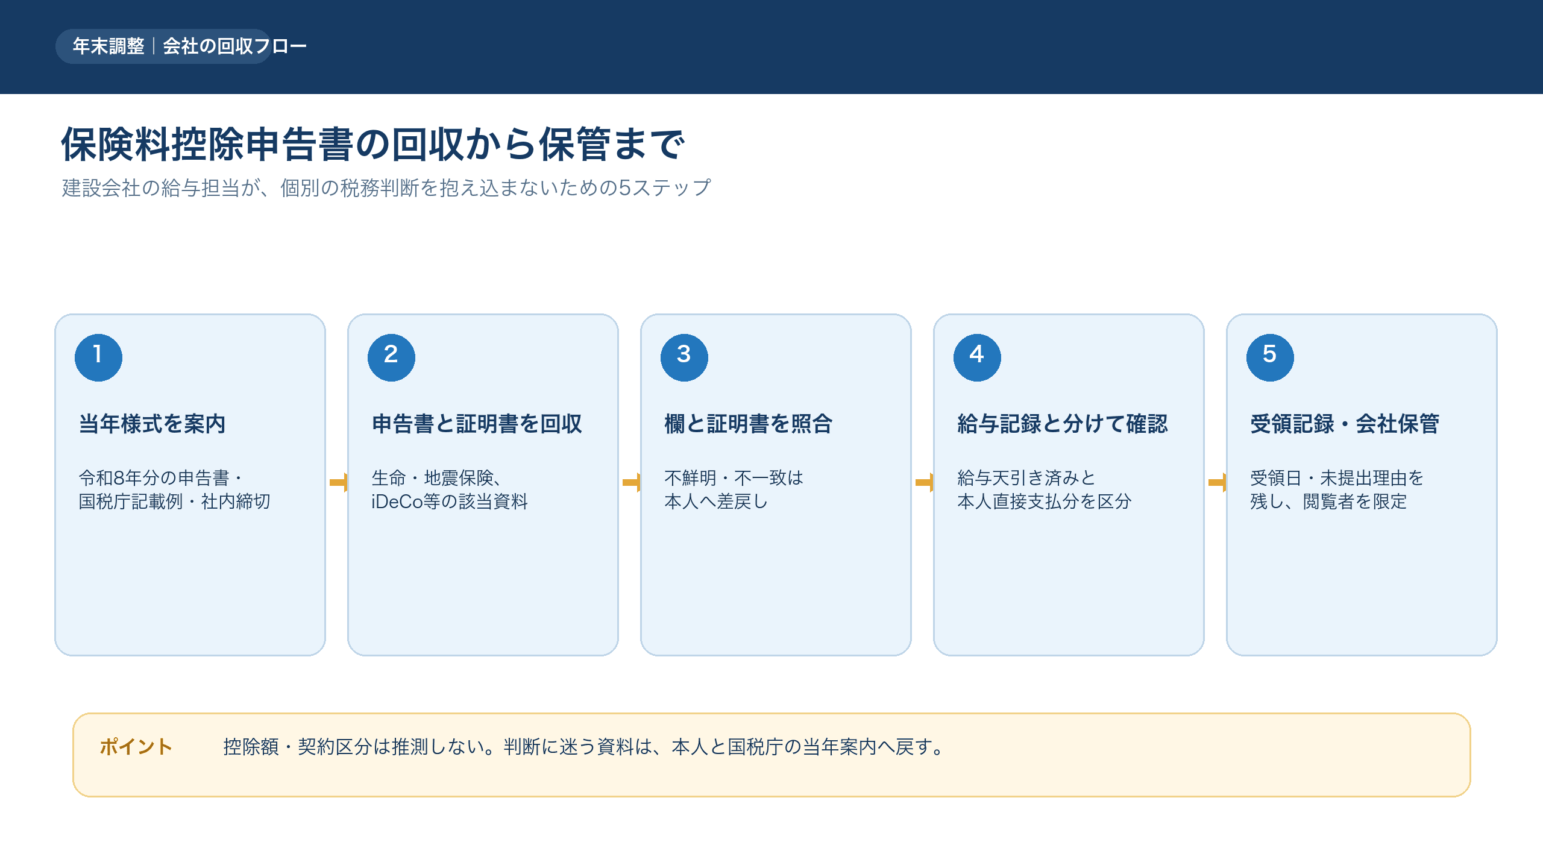The width and height of the screenshot is (1543, 868).
Task: Click the text 'iDeCo等の該当資料'
Action: point(450,502)
